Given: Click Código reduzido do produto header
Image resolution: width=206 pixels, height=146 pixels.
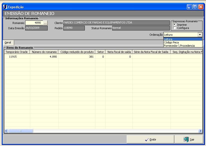Looking at the screenshot, I should coord(77,52).
